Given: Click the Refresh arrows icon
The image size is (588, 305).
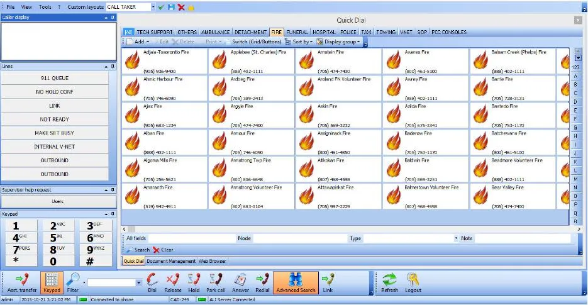Looking at the screenshot, I should (x=390, y=282).
